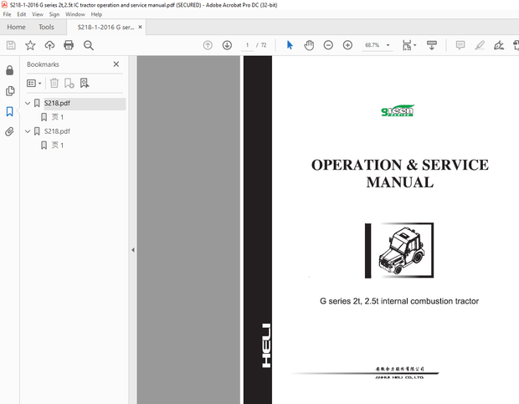The image size is (519, 404).
Task: Print the document with printer icon
Action: pos(69,45)
